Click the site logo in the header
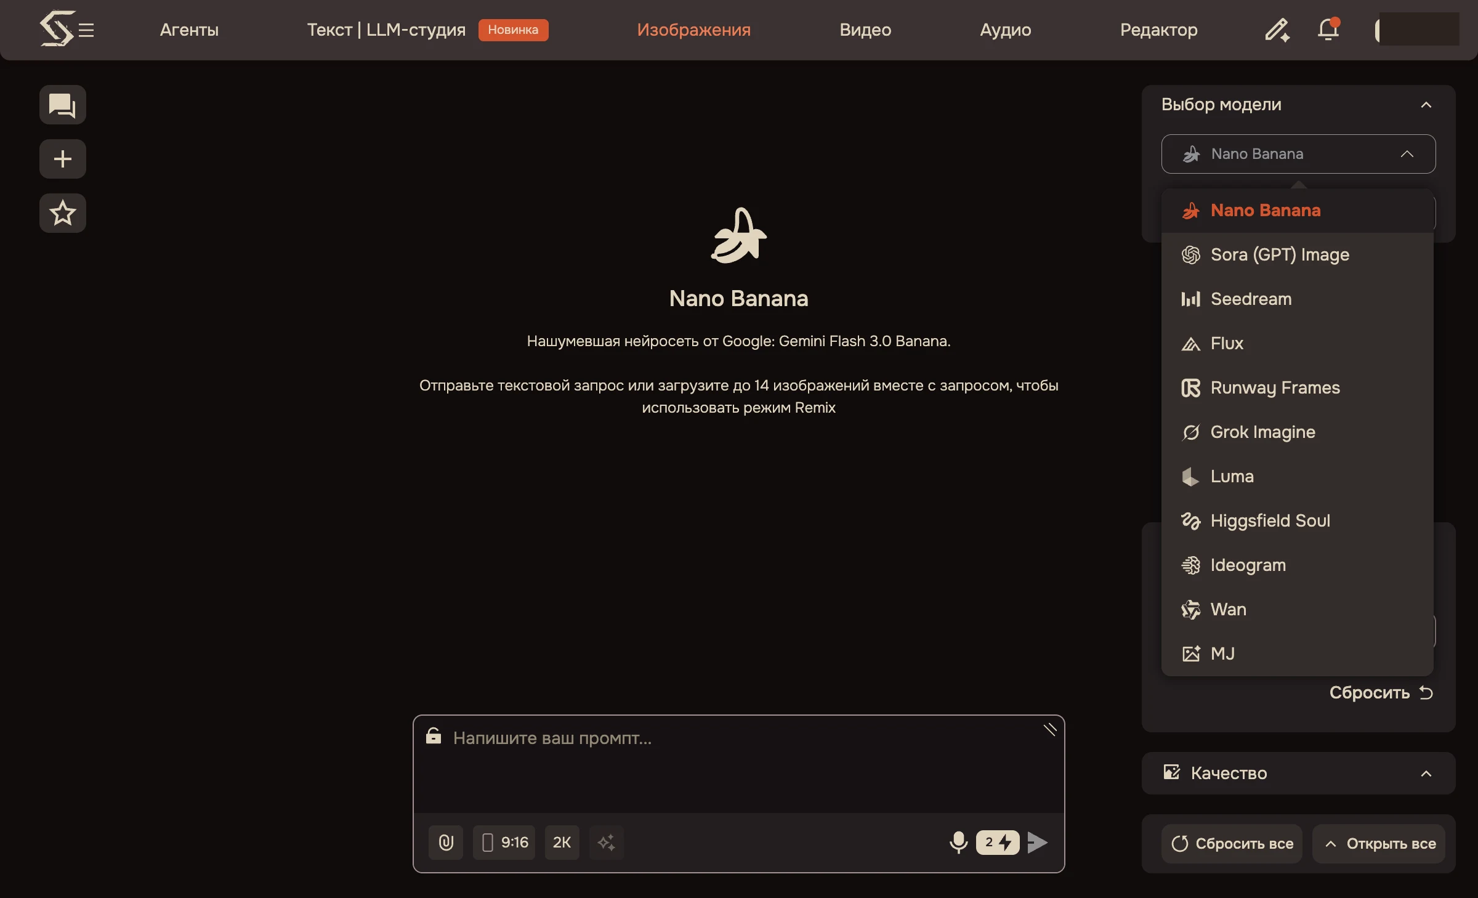The width and height of the screenshot is (1478, 898). click(57, 28)
